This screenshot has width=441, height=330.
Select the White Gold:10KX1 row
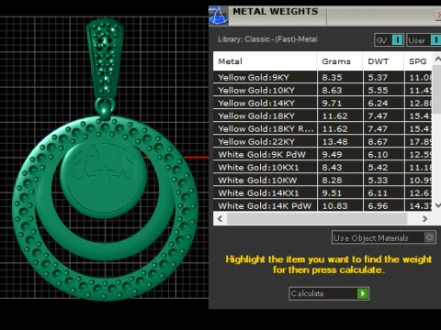pos(322,167)
